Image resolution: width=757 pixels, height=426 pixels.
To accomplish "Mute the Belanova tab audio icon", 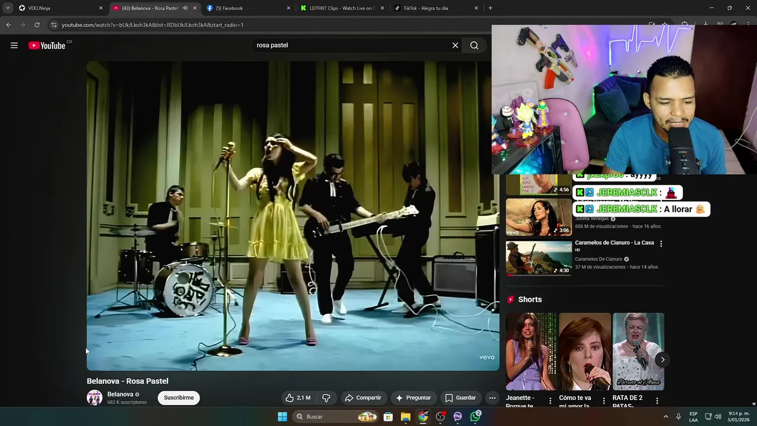I will tap(185, 8).
